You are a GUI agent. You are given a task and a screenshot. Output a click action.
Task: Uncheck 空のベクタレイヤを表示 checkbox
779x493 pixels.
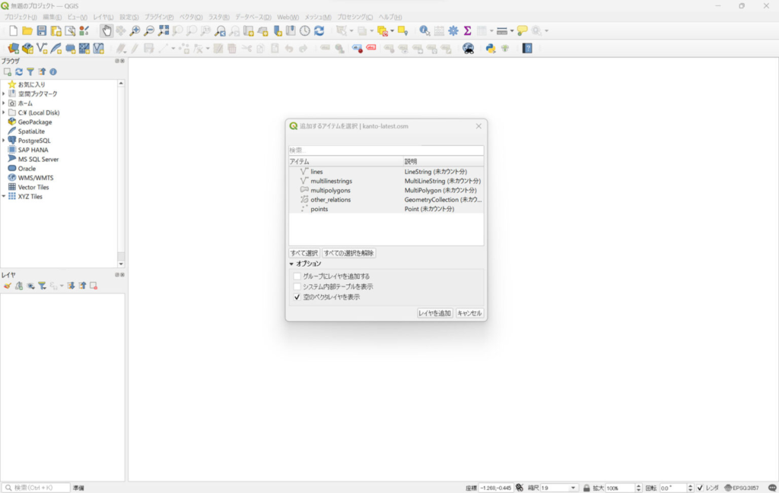pyautogui.click(x=297, y=297)
